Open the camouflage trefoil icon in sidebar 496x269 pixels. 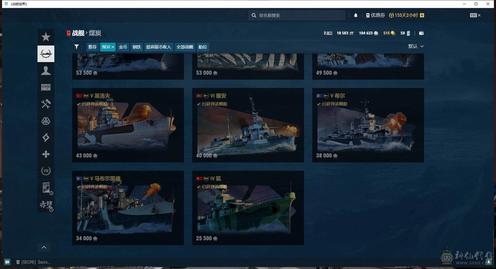point(46,121)
